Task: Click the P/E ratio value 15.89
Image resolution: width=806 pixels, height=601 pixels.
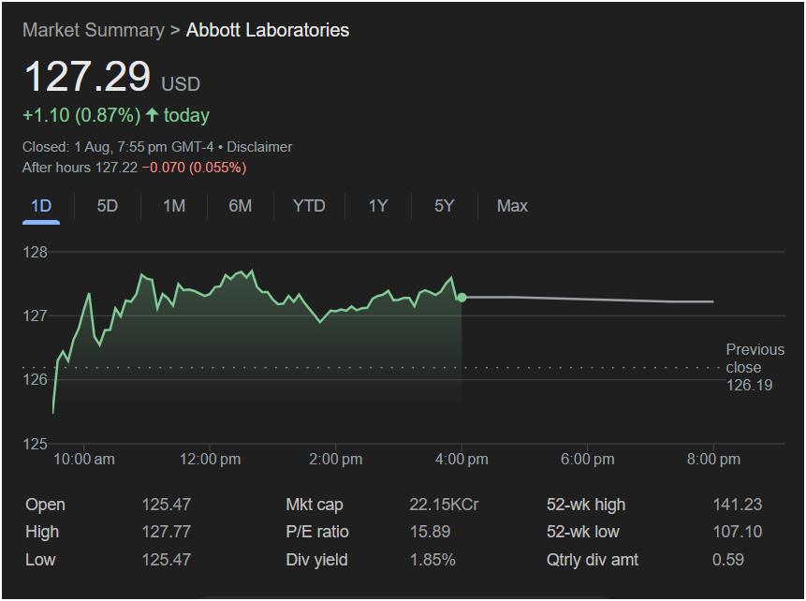Action: 430,532
